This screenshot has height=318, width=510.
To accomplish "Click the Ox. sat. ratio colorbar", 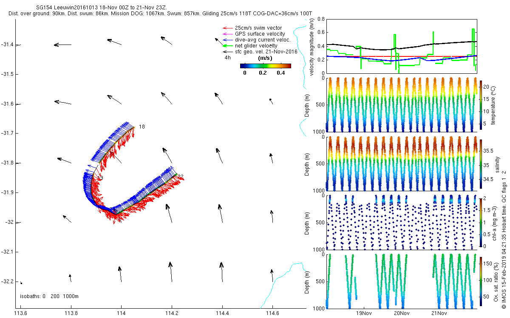I will tap(481, 281).
